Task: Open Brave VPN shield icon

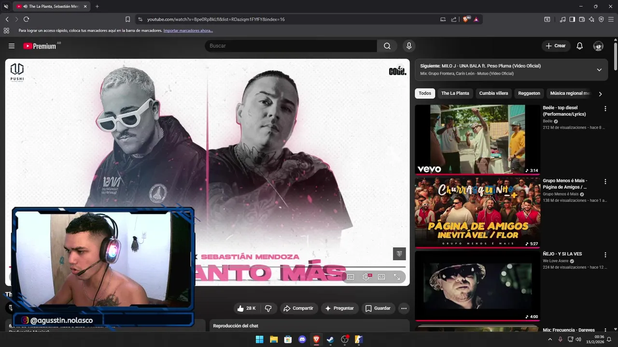Action: [x=601, y=19]
